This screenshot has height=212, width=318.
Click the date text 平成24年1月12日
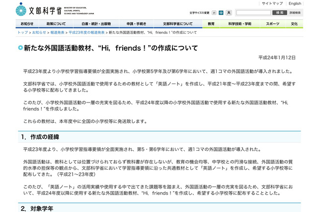[277, 58]
